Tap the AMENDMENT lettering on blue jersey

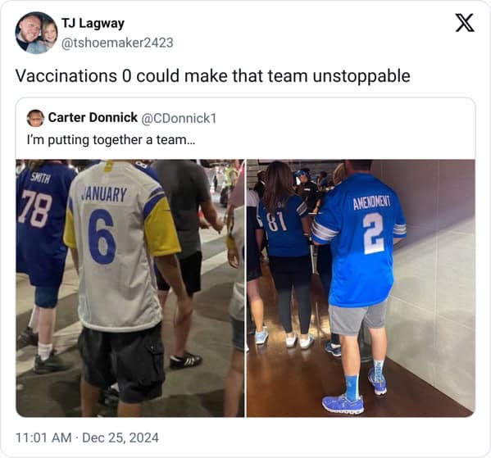(372, 203)
